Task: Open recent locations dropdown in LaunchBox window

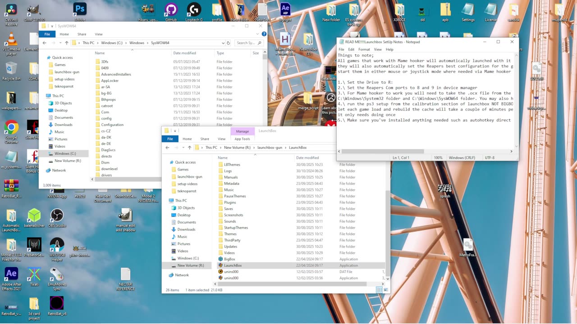Action: coord(183,148)
